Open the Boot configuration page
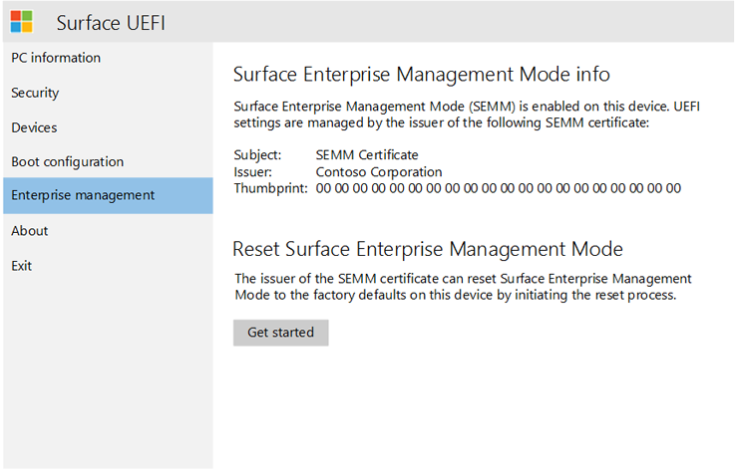 67,161
